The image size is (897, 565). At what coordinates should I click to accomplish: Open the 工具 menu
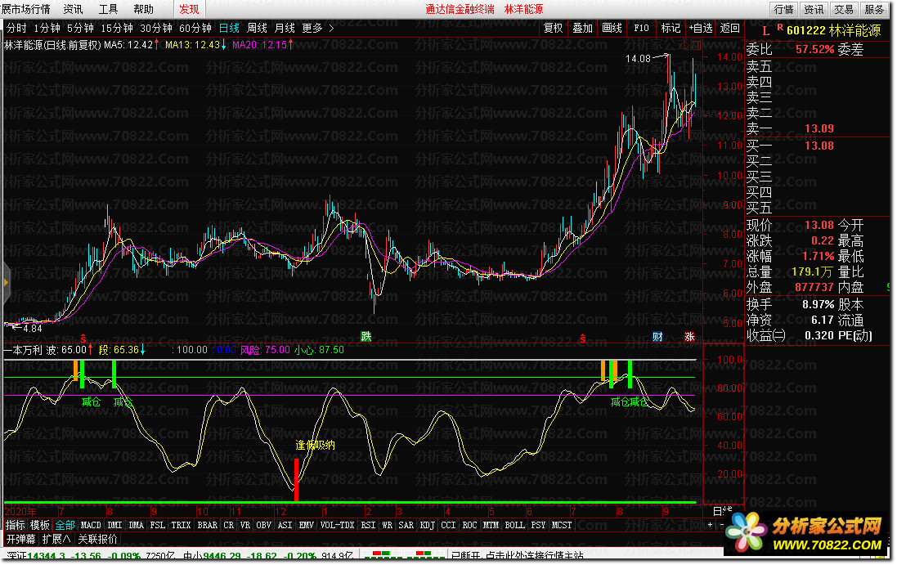click(x=108, y=9)
